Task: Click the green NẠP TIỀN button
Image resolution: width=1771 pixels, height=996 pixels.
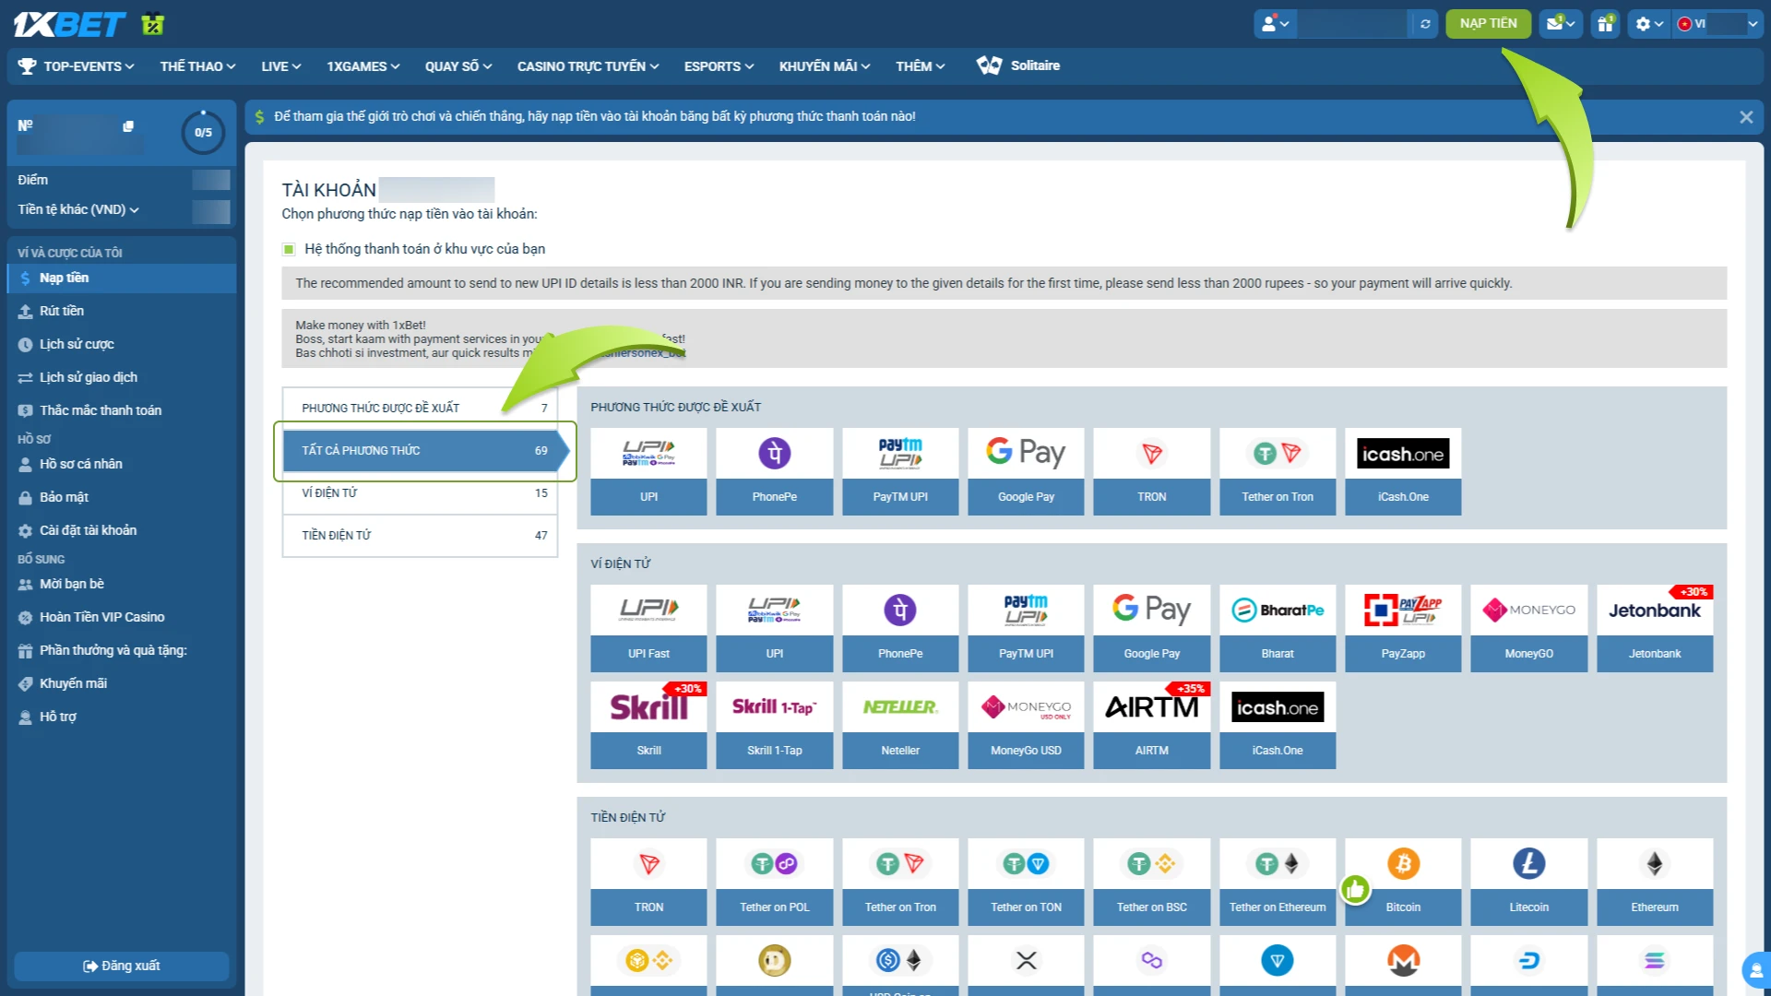Action: tap(1488, 24)
